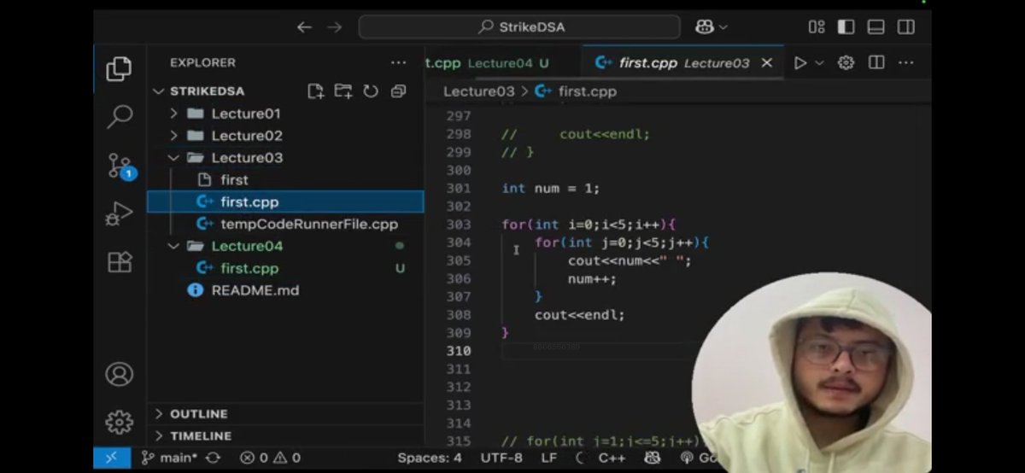The image size is (1025, 473).
Task: Refresh the Explorer tree
Action: coord(371,91)
